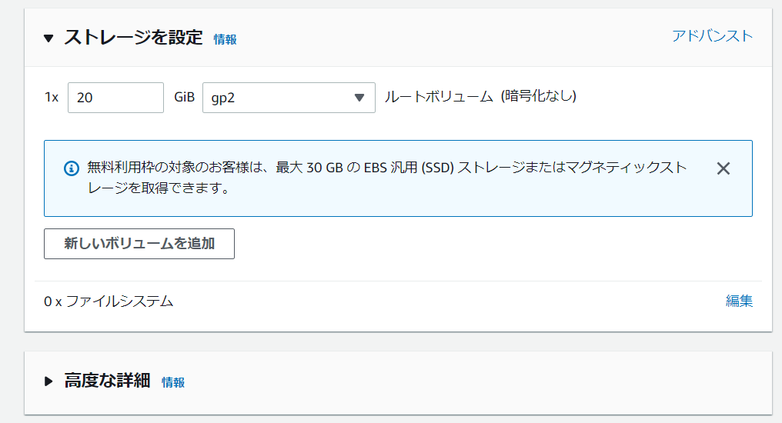Image resolution: width=782 pixels, height=423 pixels.
Task: Click 編集 link for file systems
Action: click(x=739, y=301)
